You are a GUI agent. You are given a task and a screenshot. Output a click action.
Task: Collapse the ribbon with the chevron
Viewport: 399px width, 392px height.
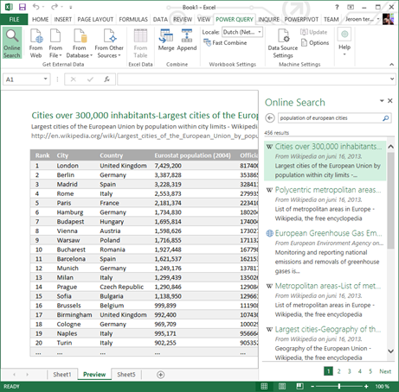pos(391,65)
